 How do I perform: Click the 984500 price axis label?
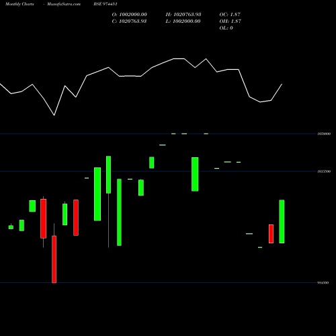[323, 283]
